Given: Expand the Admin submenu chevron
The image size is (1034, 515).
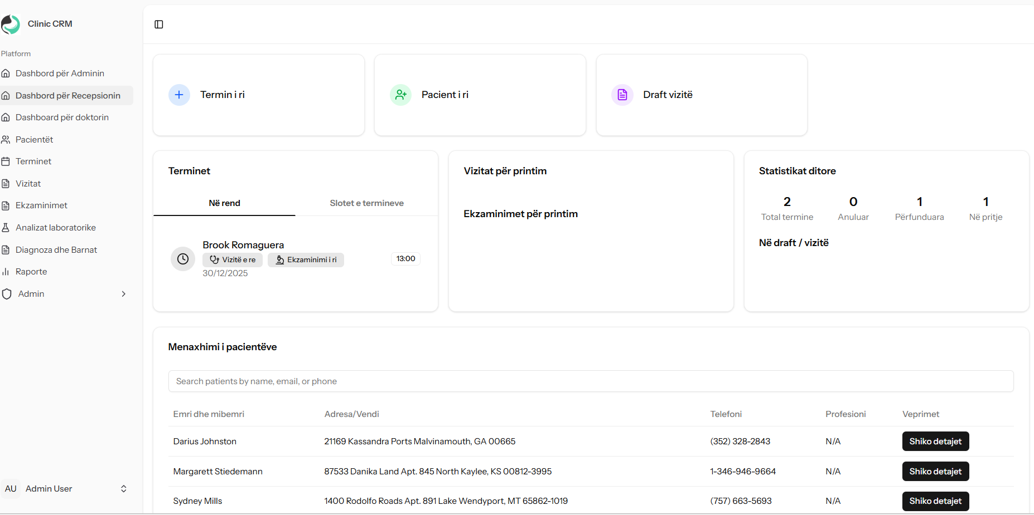Looking at the screenshot, I should tap(123, 294).
